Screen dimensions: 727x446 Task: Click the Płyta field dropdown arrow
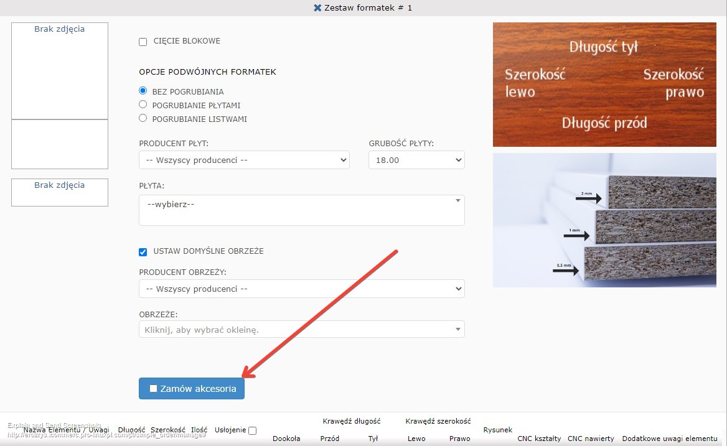[458, 201]
